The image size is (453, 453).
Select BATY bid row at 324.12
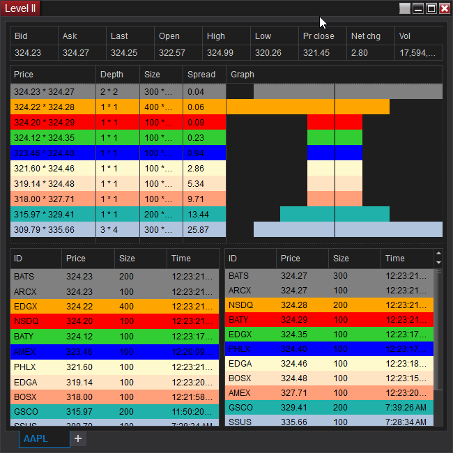coord(115,337)
